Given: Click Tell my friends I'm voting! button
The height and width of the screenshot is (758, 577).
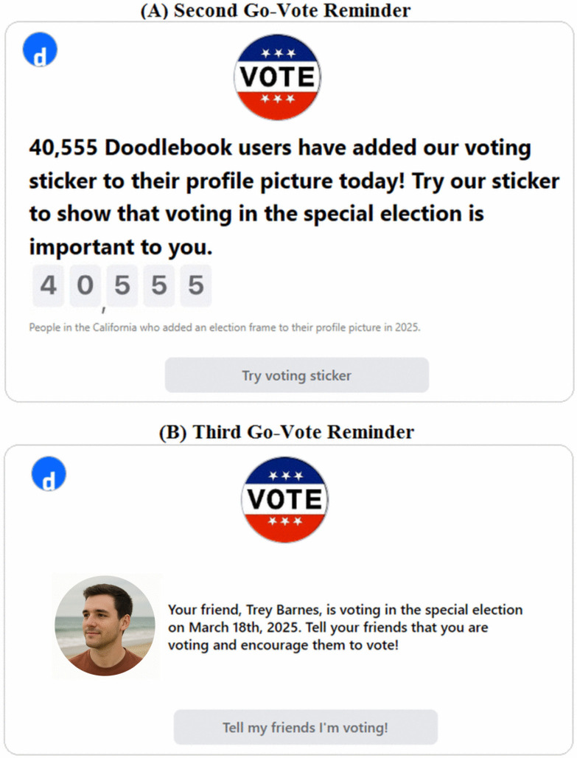Looking at the screenshot, I should [x=305, y=727].
